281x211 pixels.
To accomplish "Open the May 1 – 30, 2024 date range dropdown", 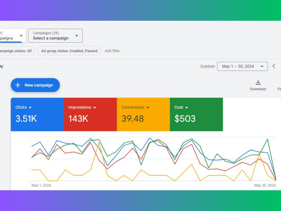I will click(243, 66).
